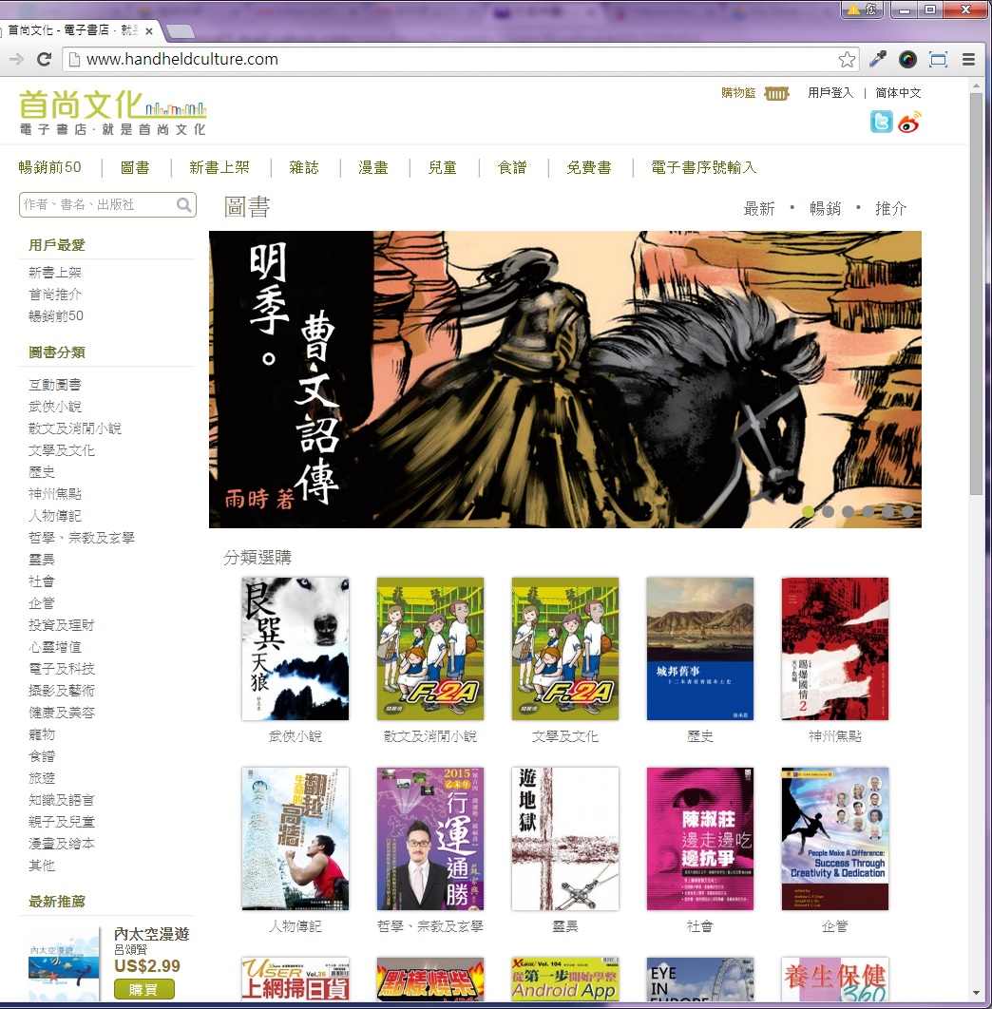The image size is (992, 1009).
Task: Open 散文及消閒小說 sidebar category
Action: tap(75, 428)
